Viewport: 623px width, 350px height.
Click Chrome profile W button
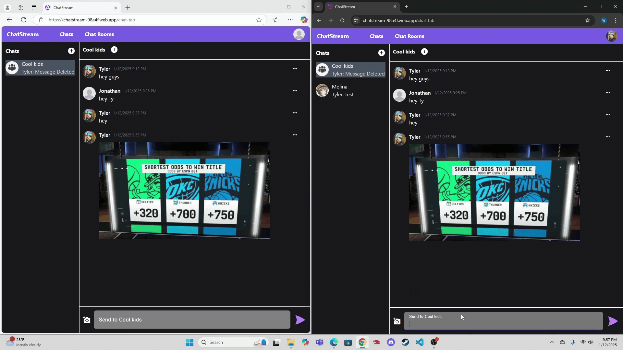click(604, 20)
